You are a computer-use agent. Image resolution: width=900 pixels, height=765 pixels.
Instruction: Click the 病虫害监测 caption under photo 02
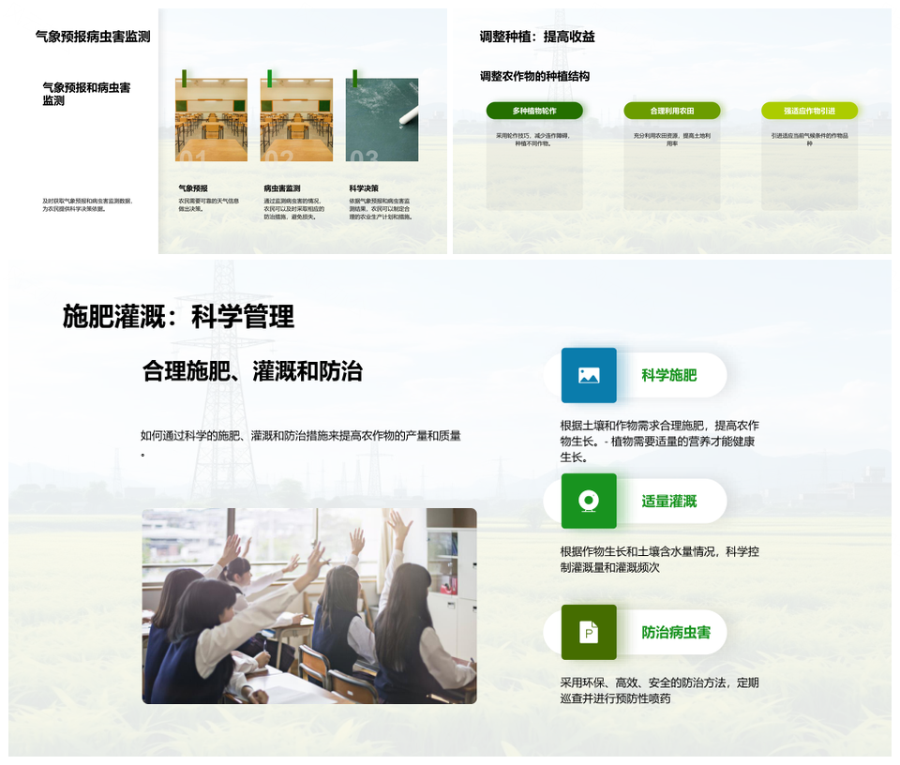pyautogui.click(x=282, y=188)
